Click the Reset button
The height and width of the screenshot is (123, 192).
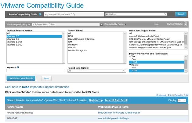(x=46, y=78)
